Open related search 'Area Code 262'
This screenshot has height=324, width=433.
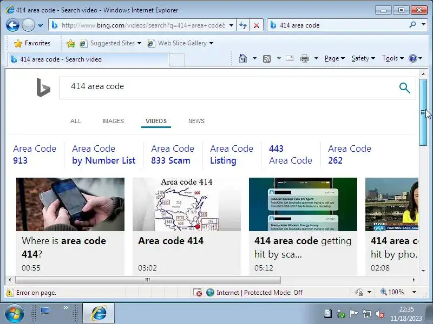349,154
